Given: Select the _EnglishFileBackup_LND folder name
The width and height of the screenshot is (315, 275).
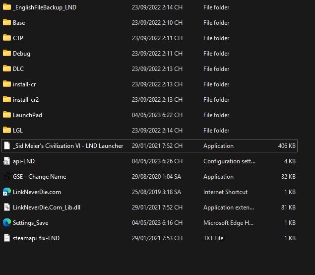Looking at the screenshot, I should tap(45, 7).
